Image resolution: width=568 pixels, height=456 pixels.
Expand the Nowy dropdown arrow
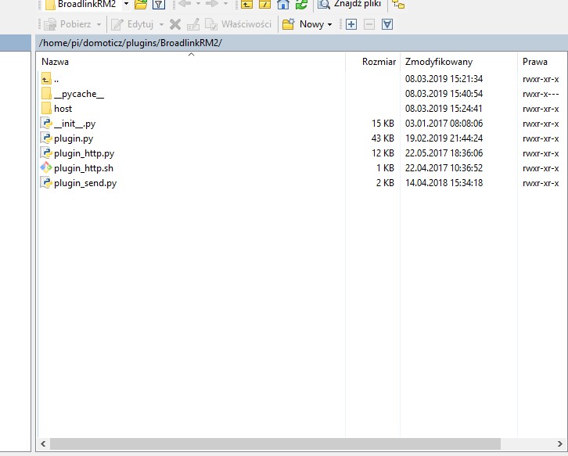pyautogui.click(x=329, y=24)
